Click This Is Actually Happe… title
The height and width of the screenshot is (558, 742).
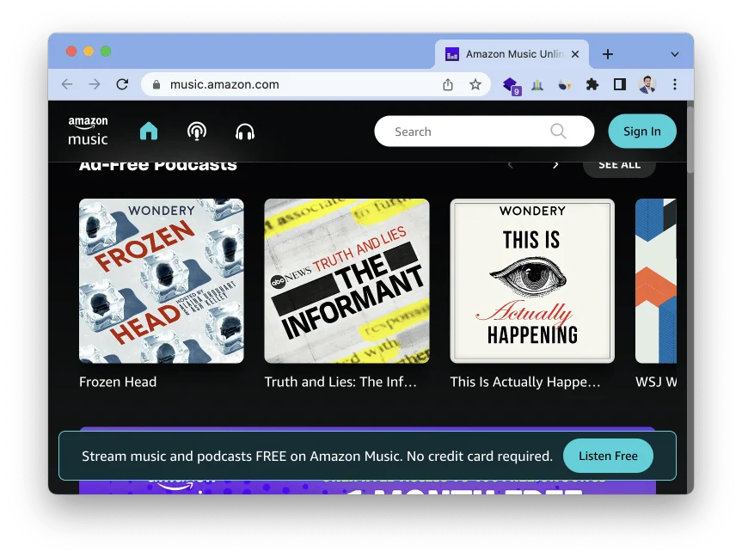tap(525, 382)
